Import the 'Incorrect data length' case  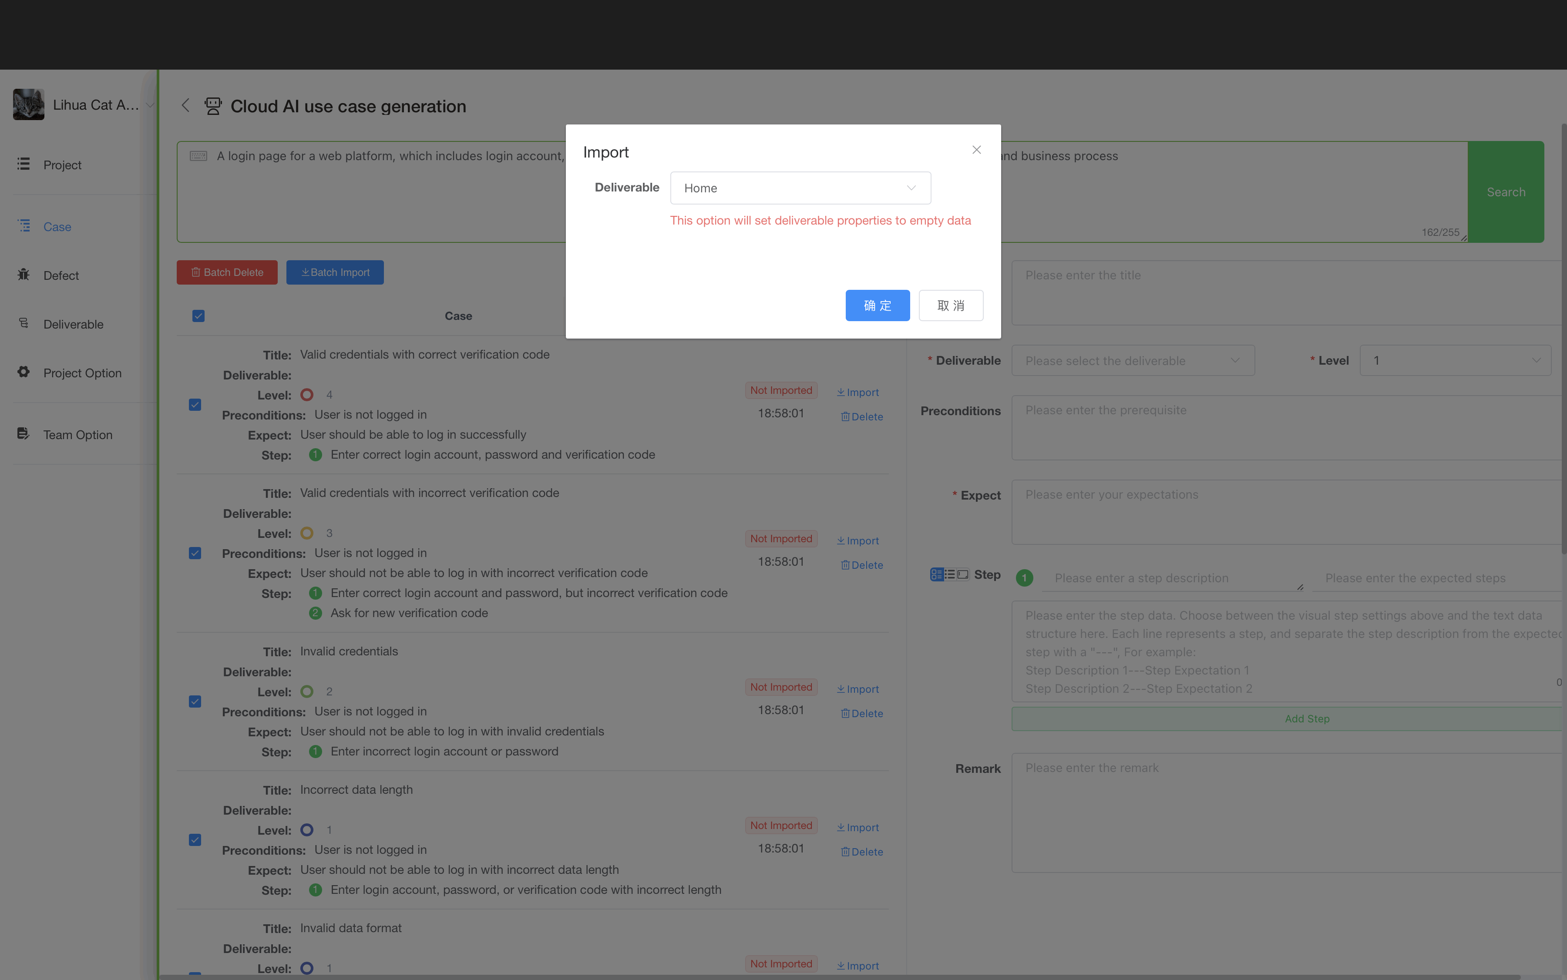[x=858, y=828]
